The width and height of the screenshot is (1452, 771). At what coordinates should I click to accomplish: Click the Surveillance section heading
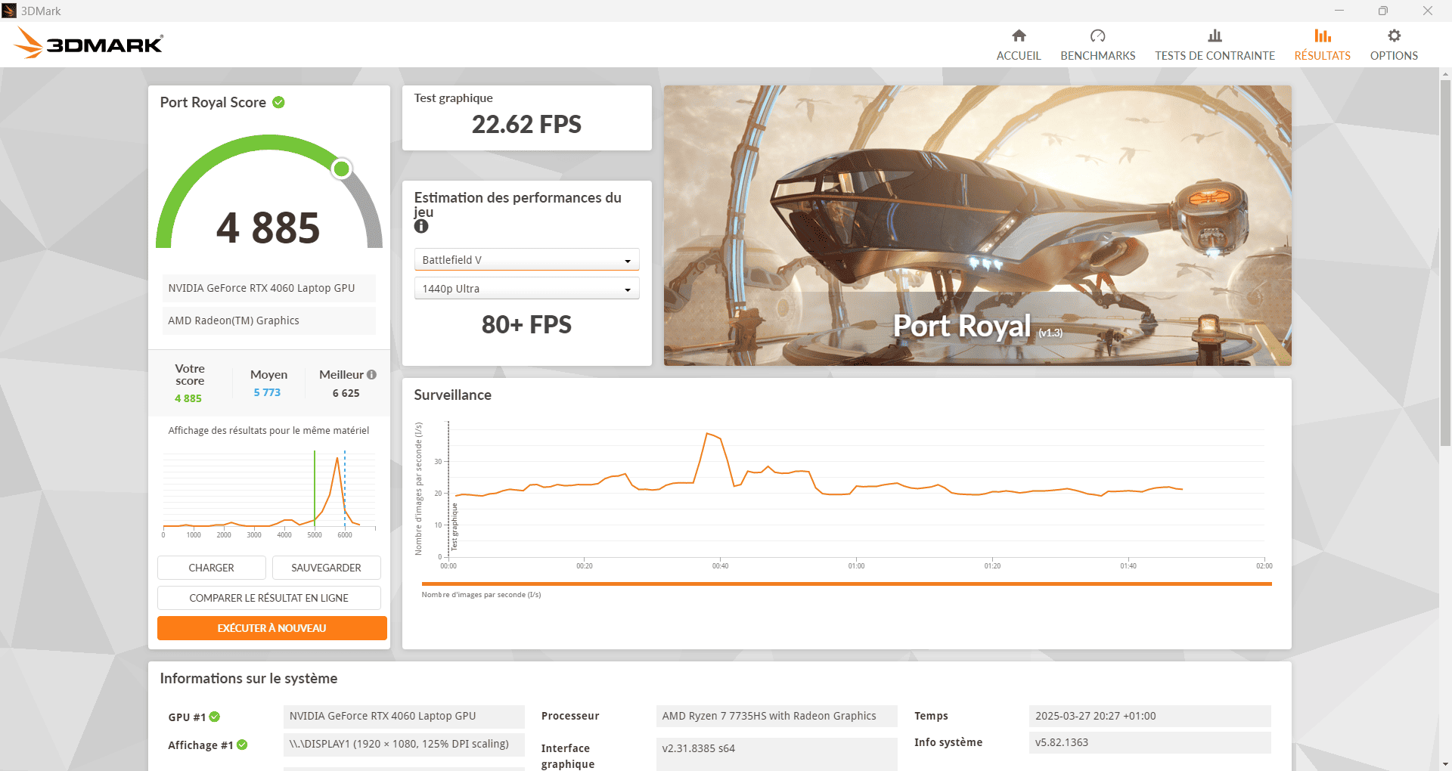click(452, 395)
